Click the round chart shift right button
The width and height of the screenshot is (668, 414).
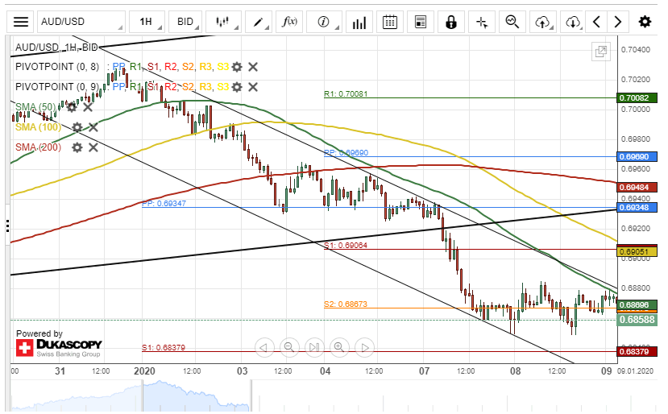[x=365, y=348]
